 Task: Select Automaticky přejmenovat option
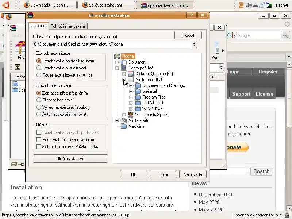39,114
